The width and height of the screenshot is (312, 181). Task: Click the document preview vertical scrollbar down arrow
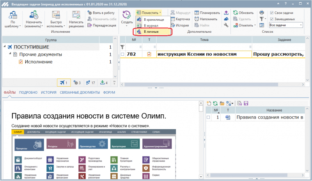[201, 177]
